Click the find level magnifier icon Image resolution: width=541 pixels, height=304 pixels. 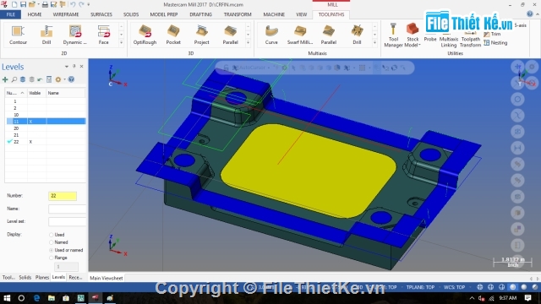tap(14, 79)
